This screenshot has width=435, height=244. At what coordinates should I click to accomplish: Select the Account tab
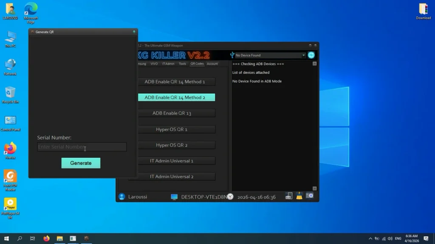tap(212, 64)
